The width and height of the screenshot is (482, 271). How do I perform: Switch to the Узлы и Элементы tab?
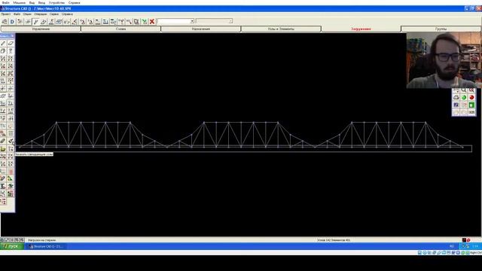[281, 29]
